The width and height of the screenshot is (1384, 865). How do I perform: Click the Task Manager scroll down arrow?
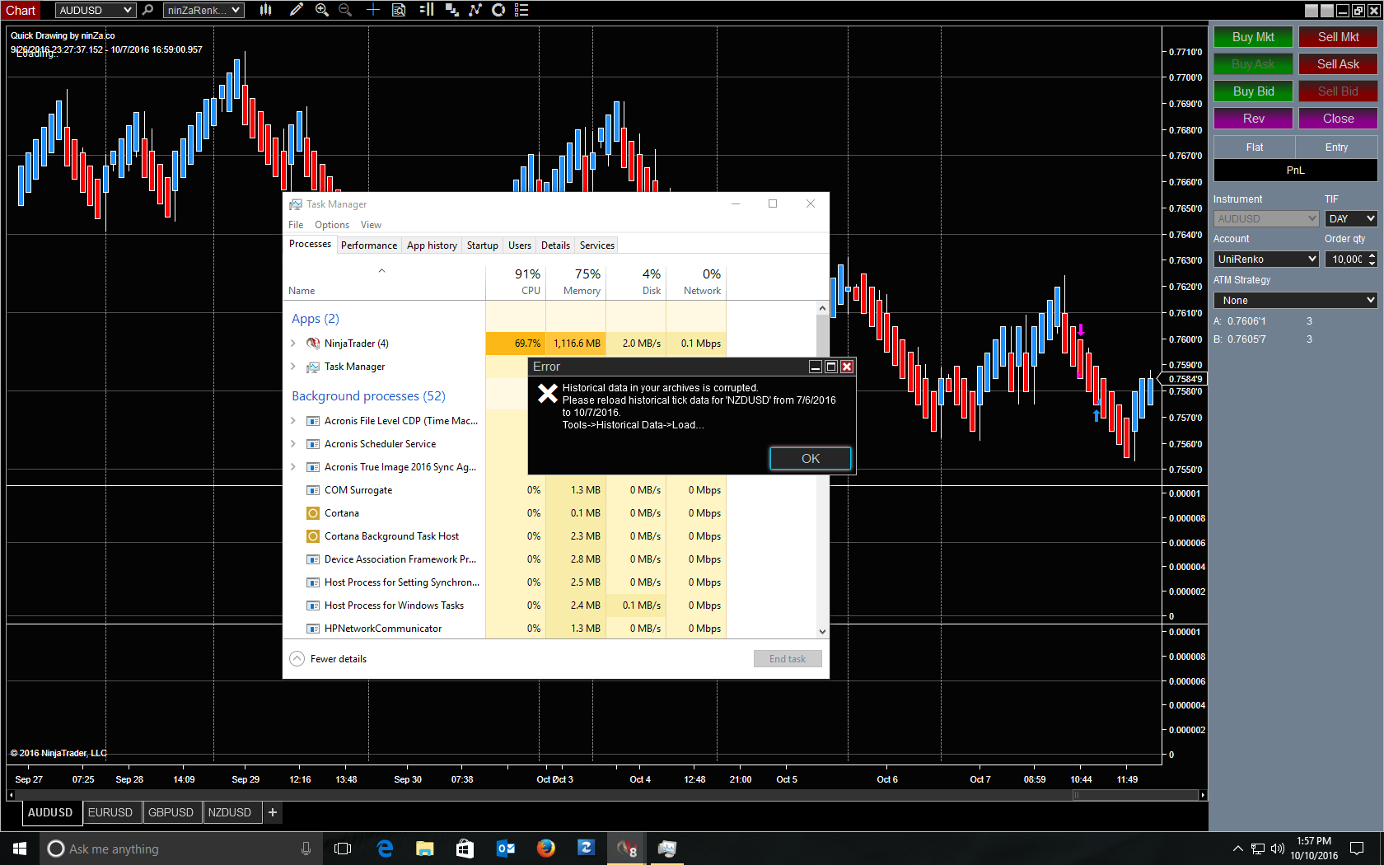pos(822,632)
